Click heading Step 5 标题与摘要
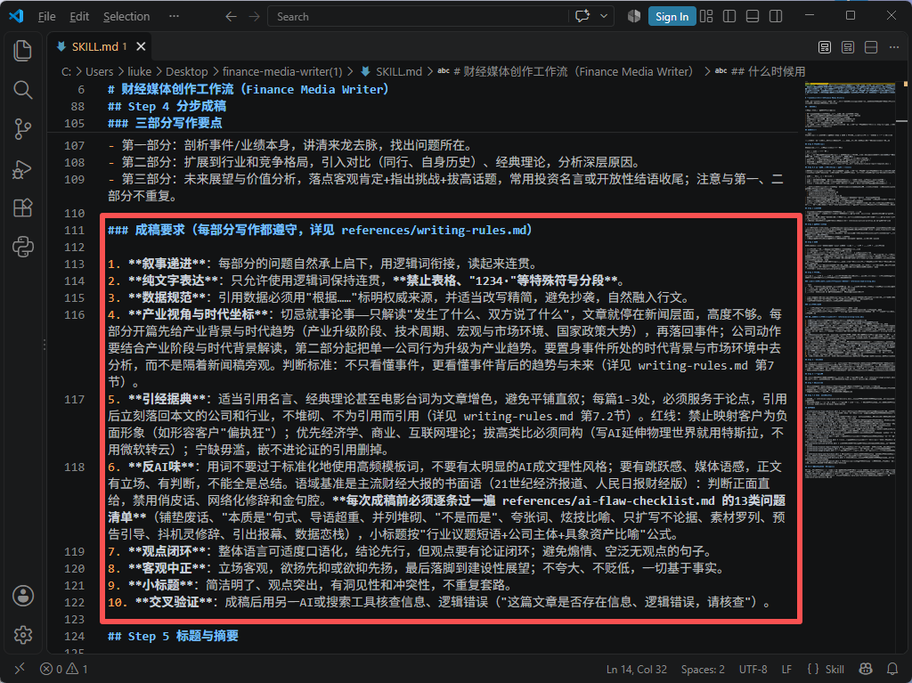The height and width of the screenshot is (683, 912). 173,636
